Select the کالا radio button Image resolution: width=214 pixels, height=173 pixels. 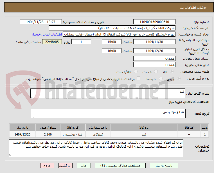pyautogui.click(x=172, y=72)
